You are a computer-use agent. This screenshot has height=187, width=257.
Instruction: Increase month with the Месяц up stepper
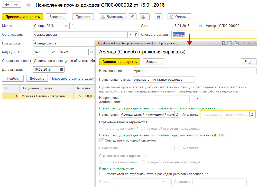point(72,25)
